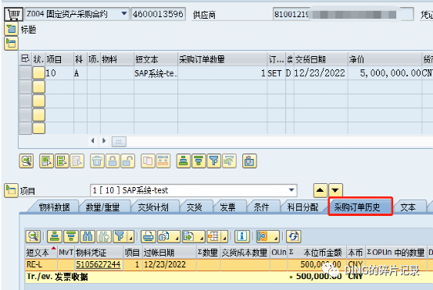Image resolution: width=433 pixels, height=290 pixels.
Task: Click the open padlock unblock icon
Action: (128, 161)
